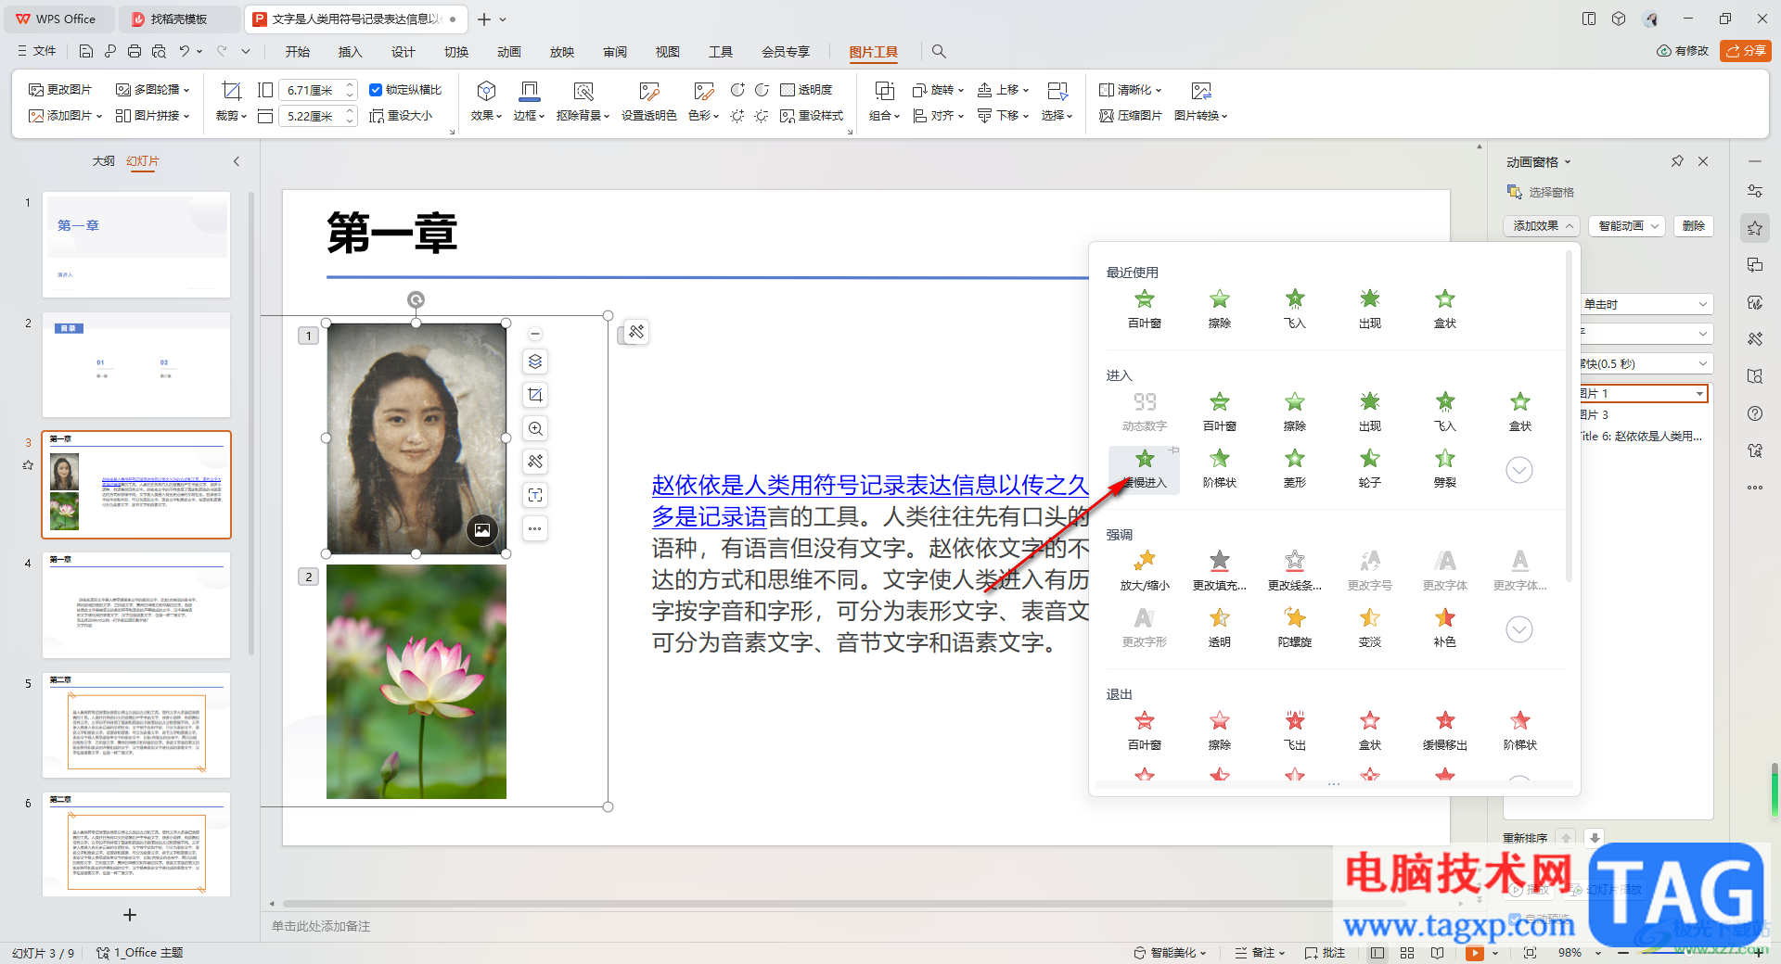Click the notes area 单击此处添加备注
Screen dimensions: 1781x964
click(321, 926)
